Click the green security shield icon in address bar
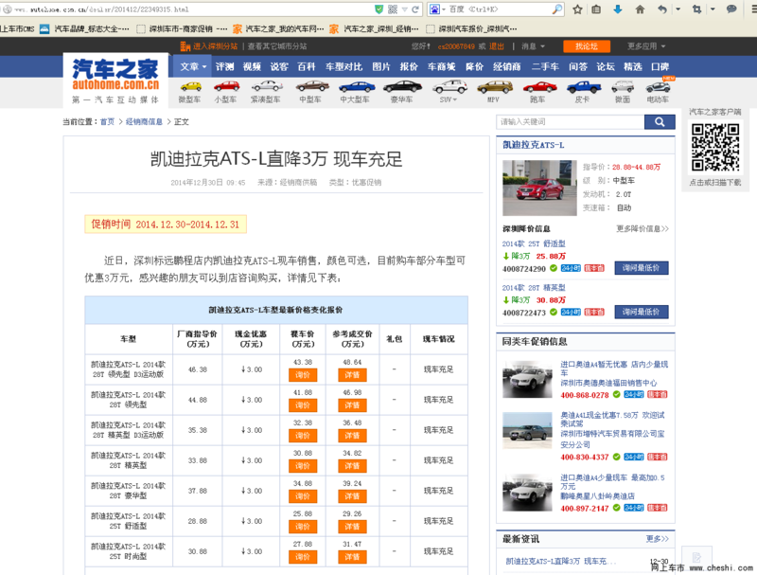The height and width of the screenshot is (575, 757). pyautogui.click(x=379, y=9)
